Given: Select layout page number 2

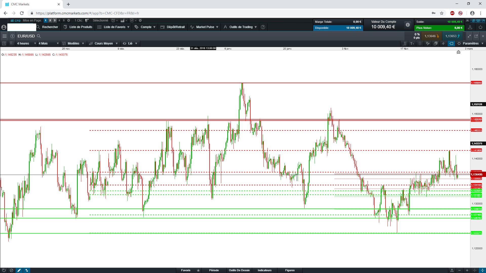Looking at the screenshot, I should (50, 20).
